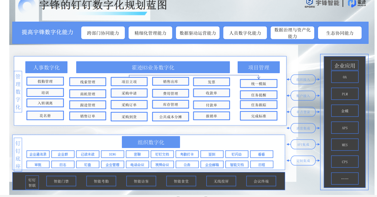This screenshot has width=377, height=197.
Task: Click the 线索管理 box
Action: [x=88, y=82]
